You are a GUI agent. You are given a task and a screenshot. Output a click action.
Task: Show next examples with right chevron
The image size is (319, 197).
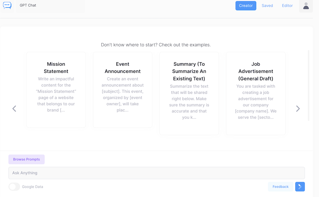click(298, 109)
